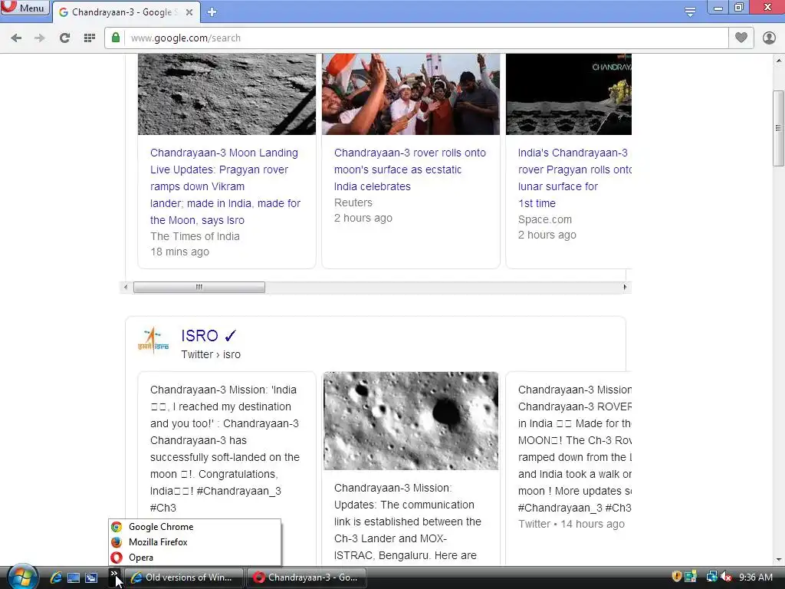Switch to Chandrayaan-3 Opera taskbar button
Image resolution: width=785 pixels, height=589 pixels.
click(307, 577)
